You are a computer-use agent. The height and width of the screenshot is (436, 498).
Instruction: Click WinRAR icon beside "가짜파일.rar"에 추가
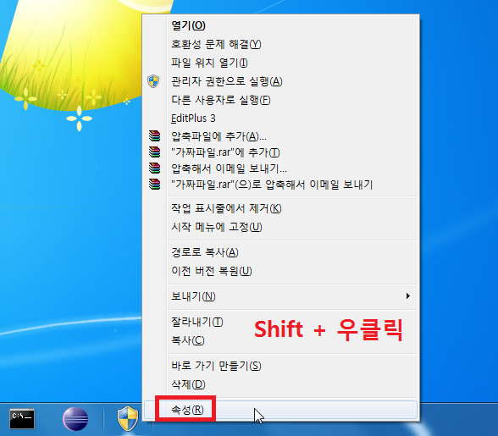pos(155,152)
